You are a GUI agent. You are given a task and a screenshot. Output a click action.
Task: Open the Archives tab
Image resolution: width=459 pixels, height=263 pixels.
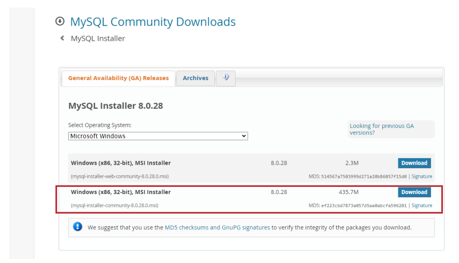[x=195, y=78]
